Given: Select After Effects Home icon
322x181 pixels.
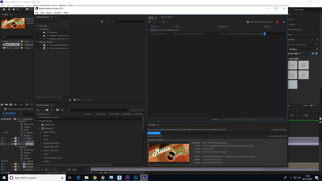Looking at the screenshot, I should (4, 9).
